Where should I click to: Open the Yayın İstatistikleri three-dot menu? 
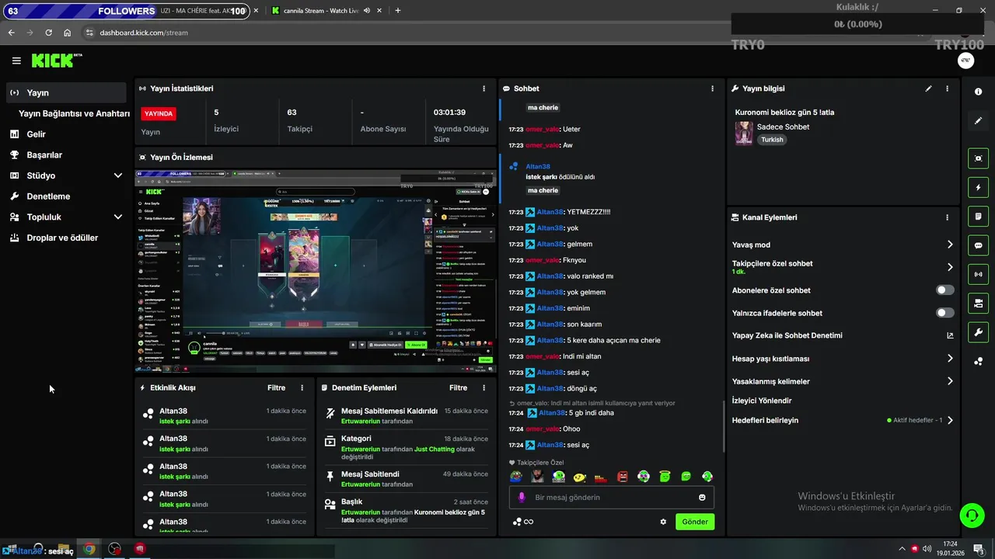click(484, 89)
